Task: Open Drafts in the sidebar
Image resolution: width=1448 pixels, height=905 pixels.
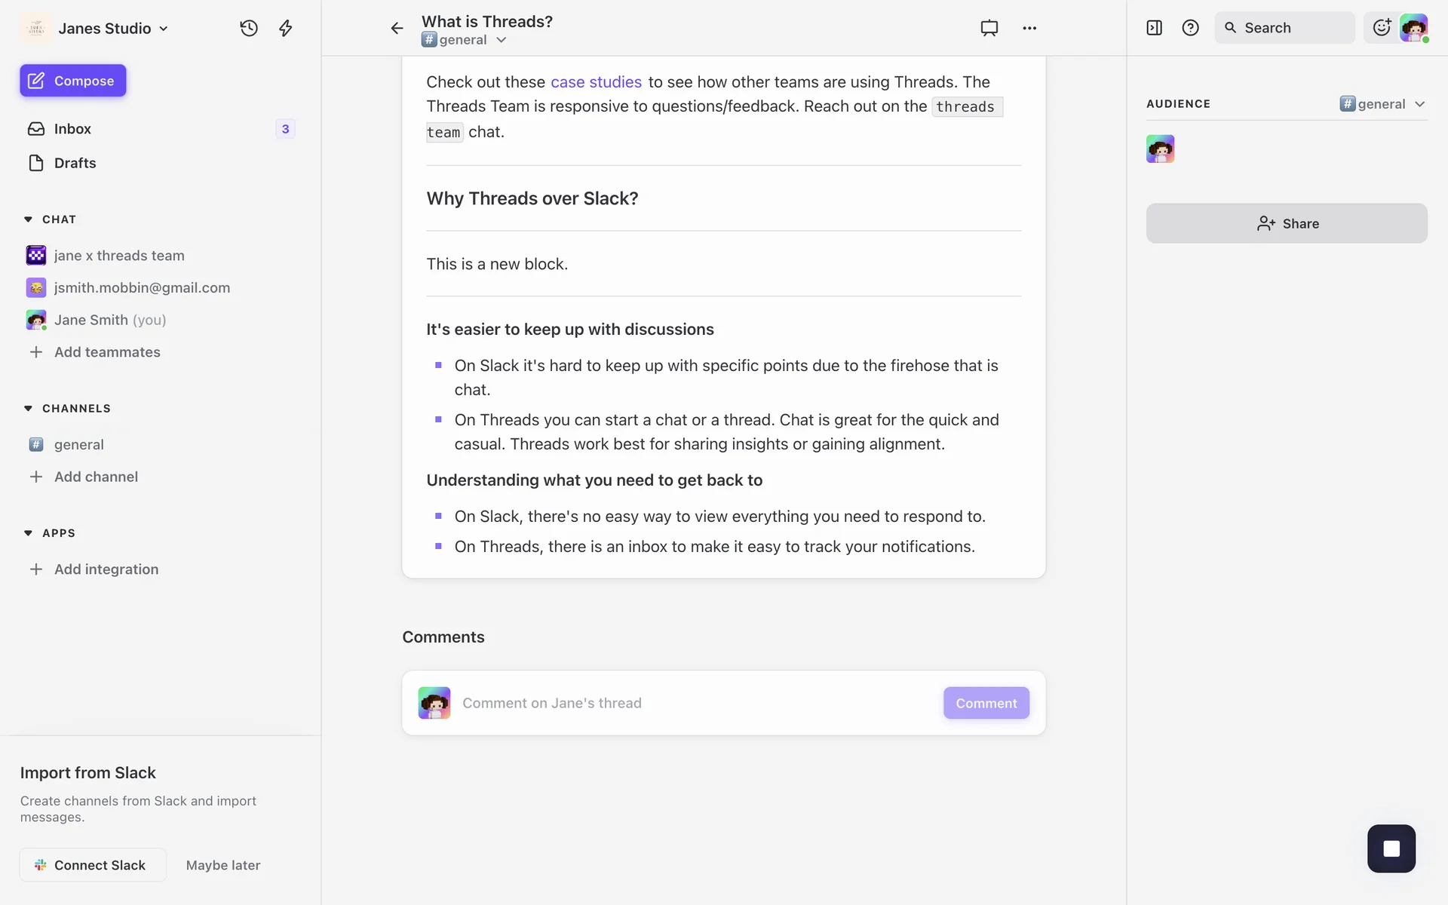Action: point(75,163)
